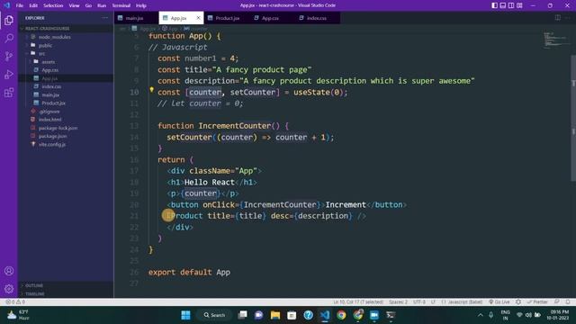Open the Selection menu
This screenshot has width=576, height=324.
click(53, 5)
